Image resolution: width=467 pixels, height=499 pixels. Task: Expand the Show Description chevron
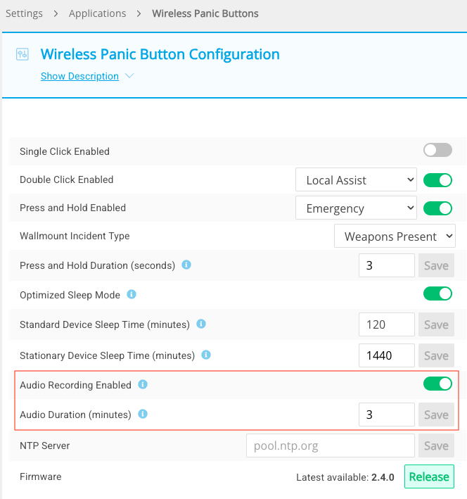tap(129, 76)
